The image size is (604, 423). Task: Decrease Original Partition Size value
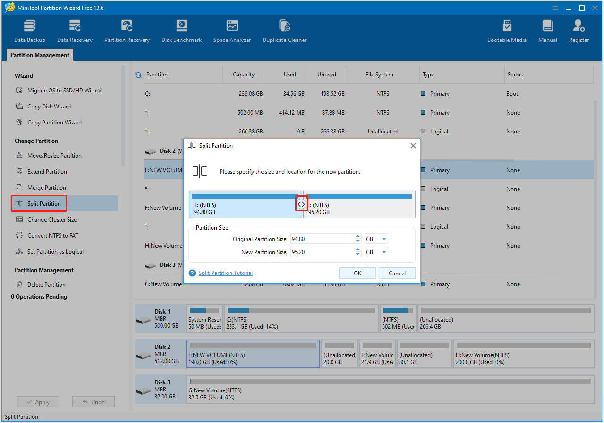coord(357,241)
